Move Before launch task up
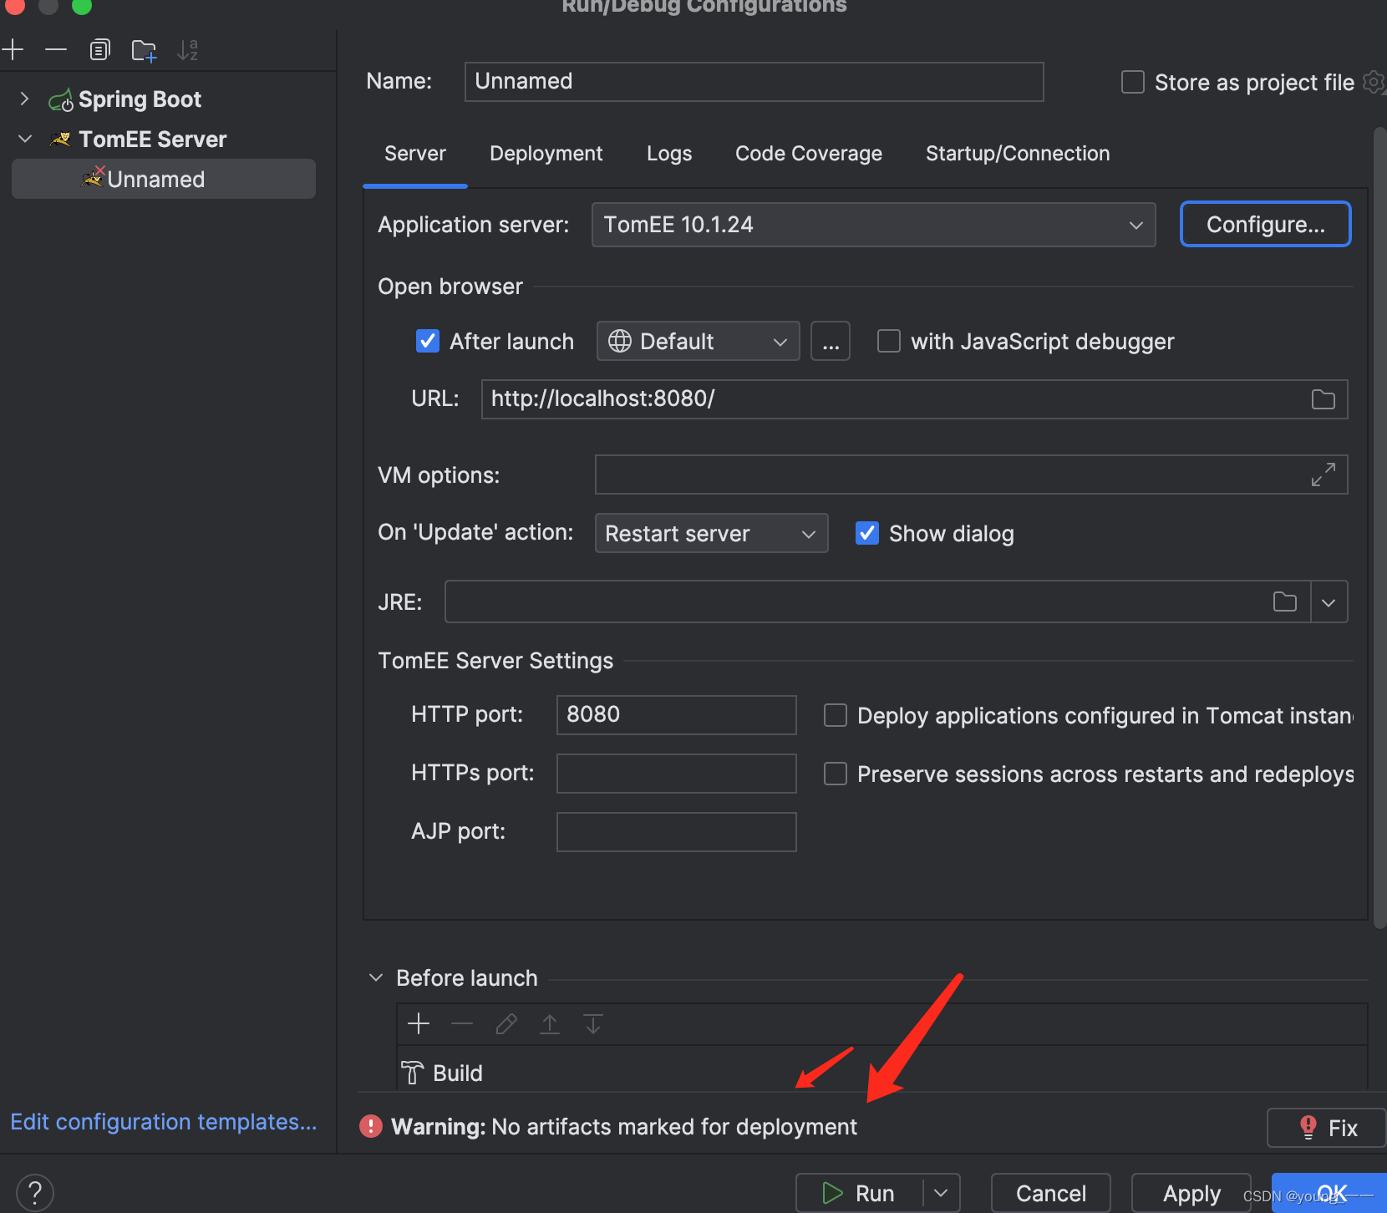Screen dimensions: 1387x1213 pyautogui.click(x=550, y=1023)
